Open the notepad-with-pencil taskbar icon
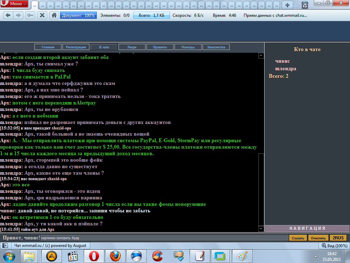Viewport: 350px width, 263px height. [x=200, y=256]
